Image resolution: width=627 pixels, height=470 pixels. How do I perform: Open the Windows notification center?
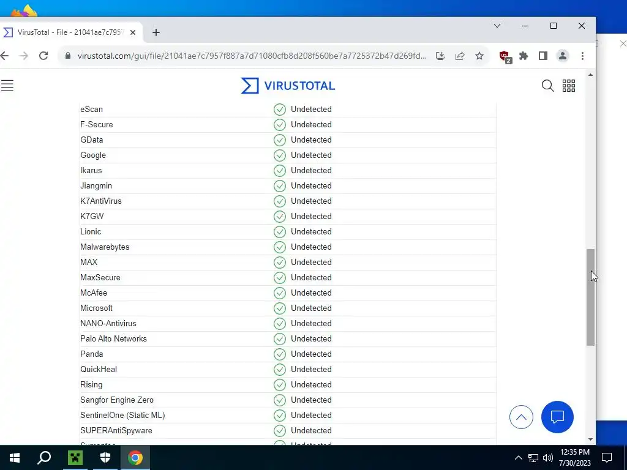(x=607, y=458)
